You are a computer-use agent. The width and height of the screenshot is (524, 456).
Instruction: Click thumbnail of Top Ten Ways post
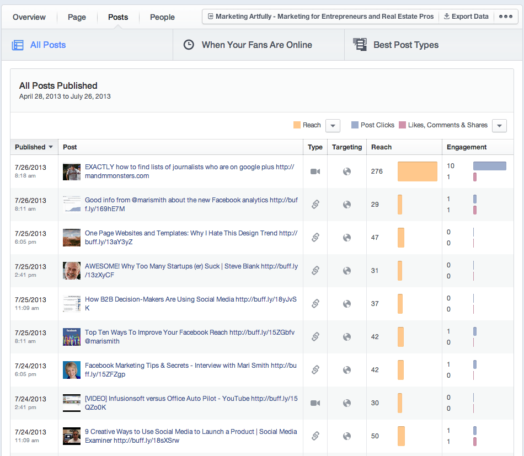[72, 337]
